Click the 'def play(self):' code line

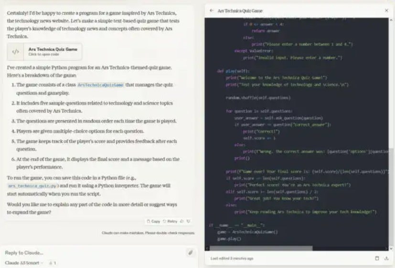coord(233,71)
